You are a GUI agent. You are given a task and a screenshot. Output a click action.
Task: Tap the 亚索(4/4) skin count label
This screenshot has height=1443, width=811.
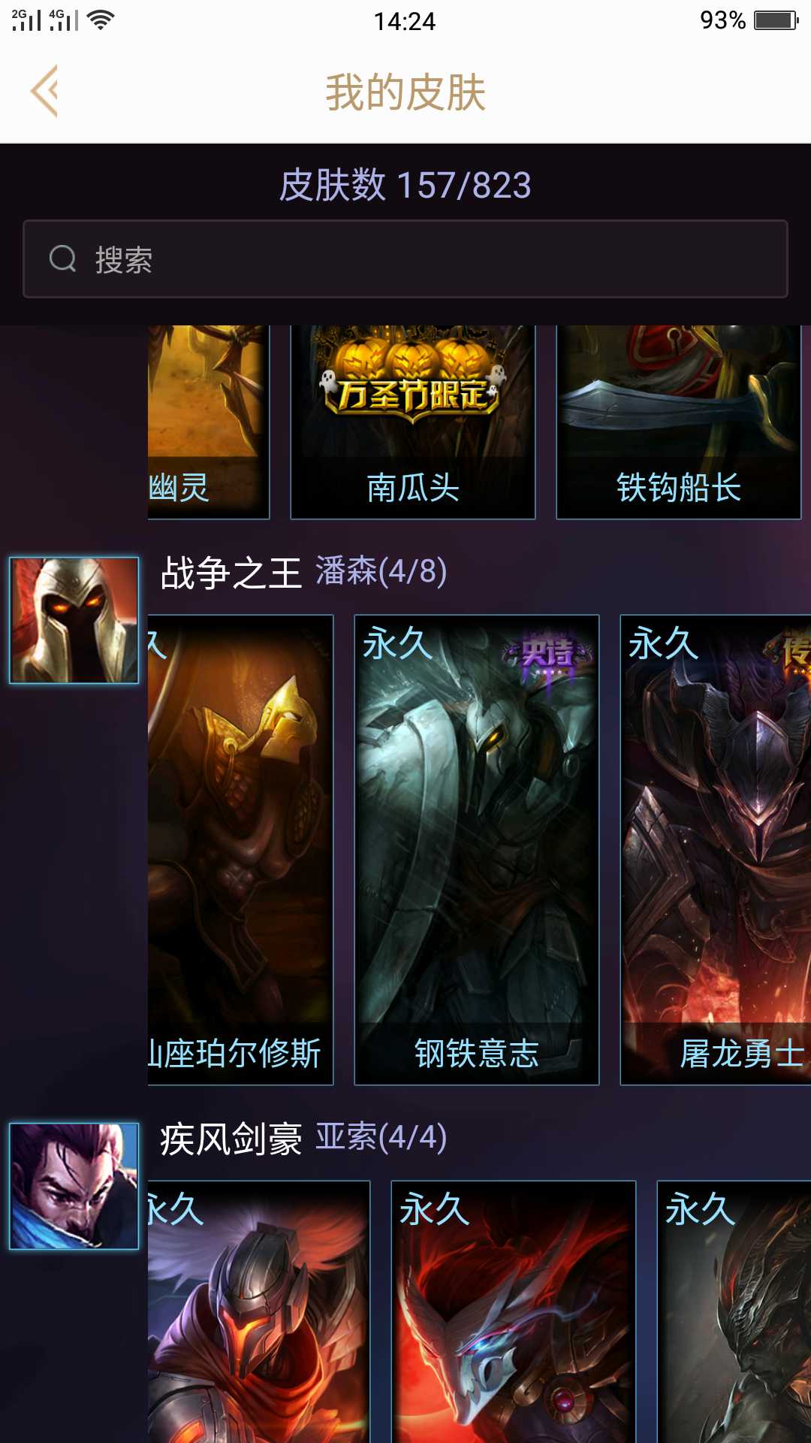click(x=381, y=1137)
